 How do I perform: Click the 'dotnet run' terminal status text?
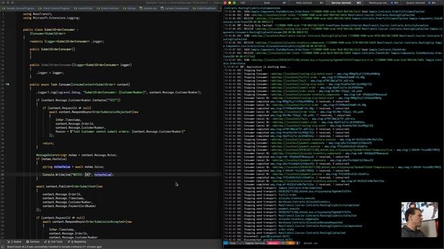tap(310, 243)
